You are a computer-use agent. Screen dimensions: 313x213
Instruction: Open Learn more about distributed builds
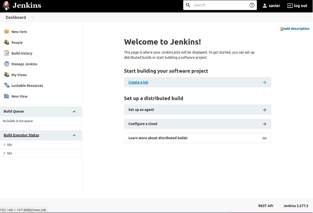(x=198, y=138)
